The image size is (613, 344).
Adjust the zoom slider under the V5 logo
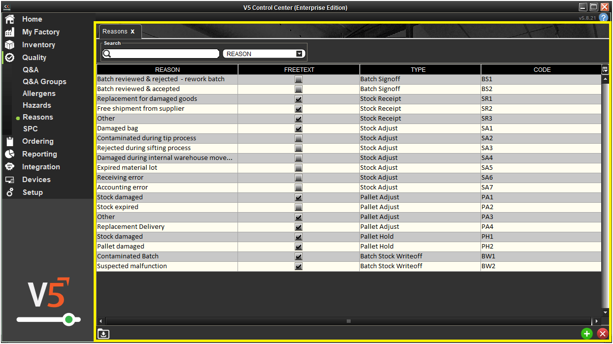[69, 320]
